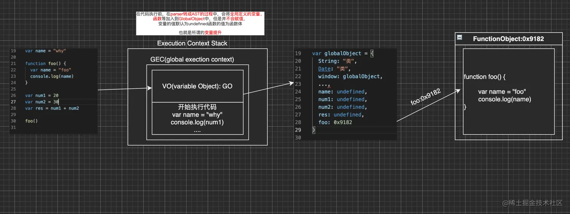Click the foo() call in left snippet

pos(32,121)
